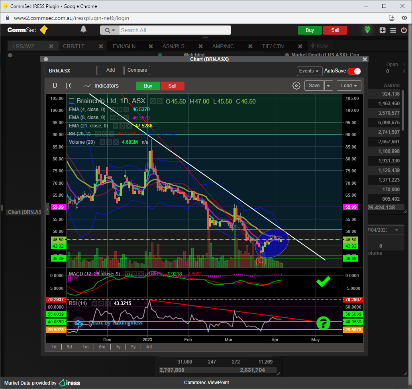This screenshot has height=389, width=412.
Task: Change chart style via candlestick icon
Action: [69, 86]
